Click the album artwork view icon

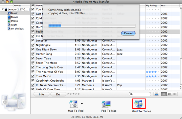[x=156, y=94]
